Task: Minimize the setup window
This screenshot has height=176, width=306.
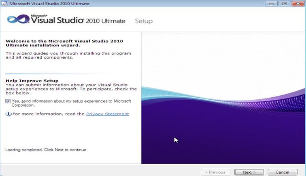Action: tap(271, 4)
